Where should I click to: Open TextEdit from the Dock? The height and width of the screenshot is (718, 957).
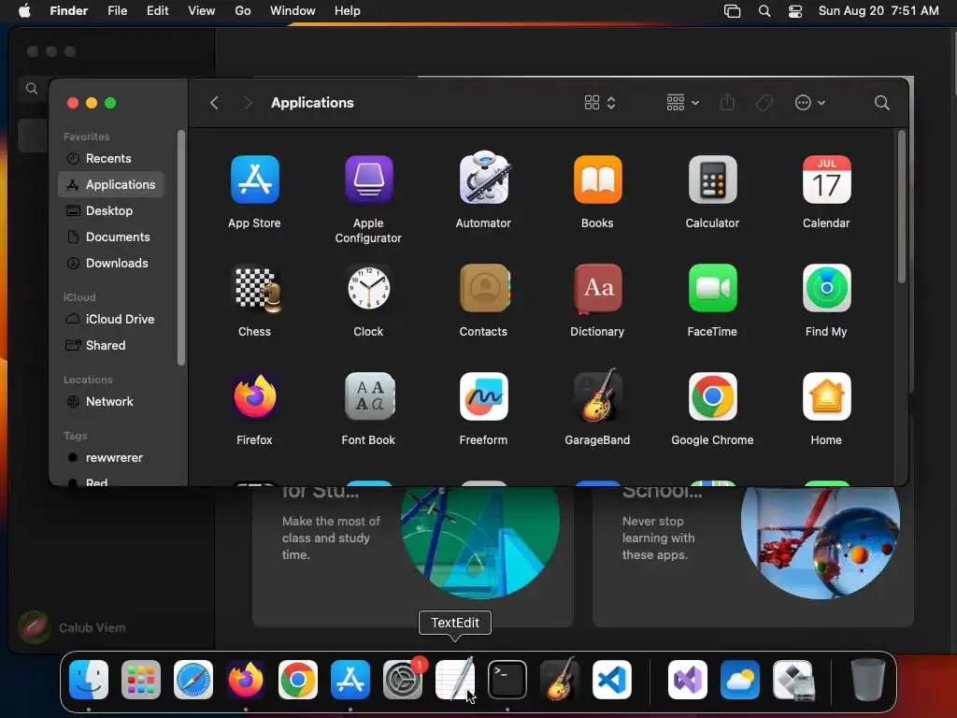[455, 679]
